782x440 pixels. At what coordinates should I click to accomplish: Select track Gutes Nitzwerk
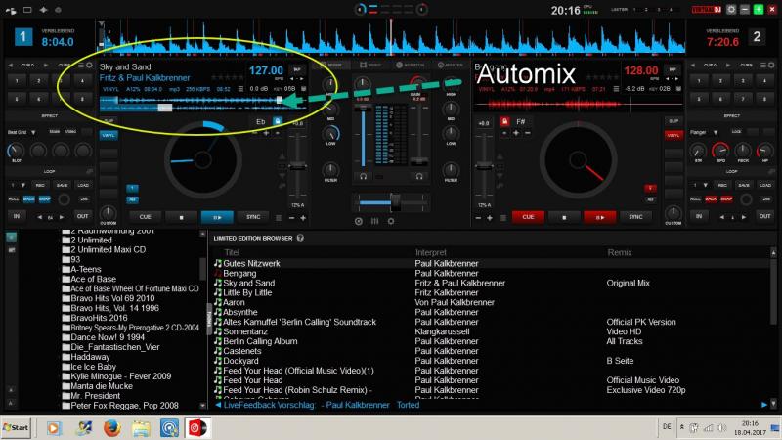coord(251,263)
